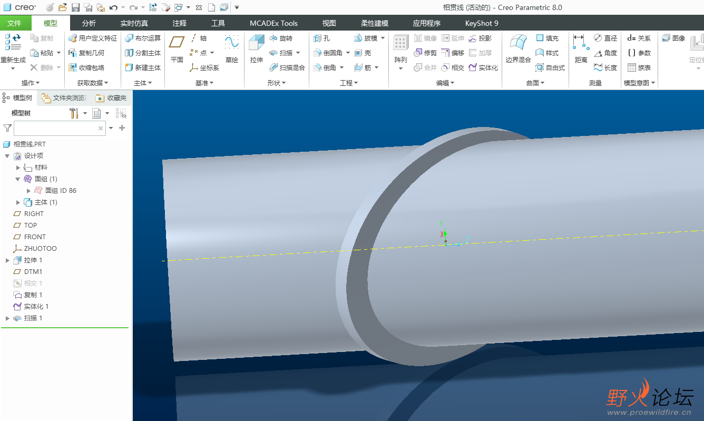Click the Chamfer (倒角) tool
Viewport: 704px width, 421px height.
325,68
